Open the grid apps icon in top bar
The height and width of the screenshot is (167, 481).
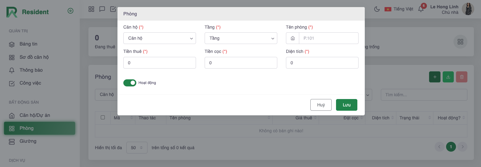(x=91, y=9)
